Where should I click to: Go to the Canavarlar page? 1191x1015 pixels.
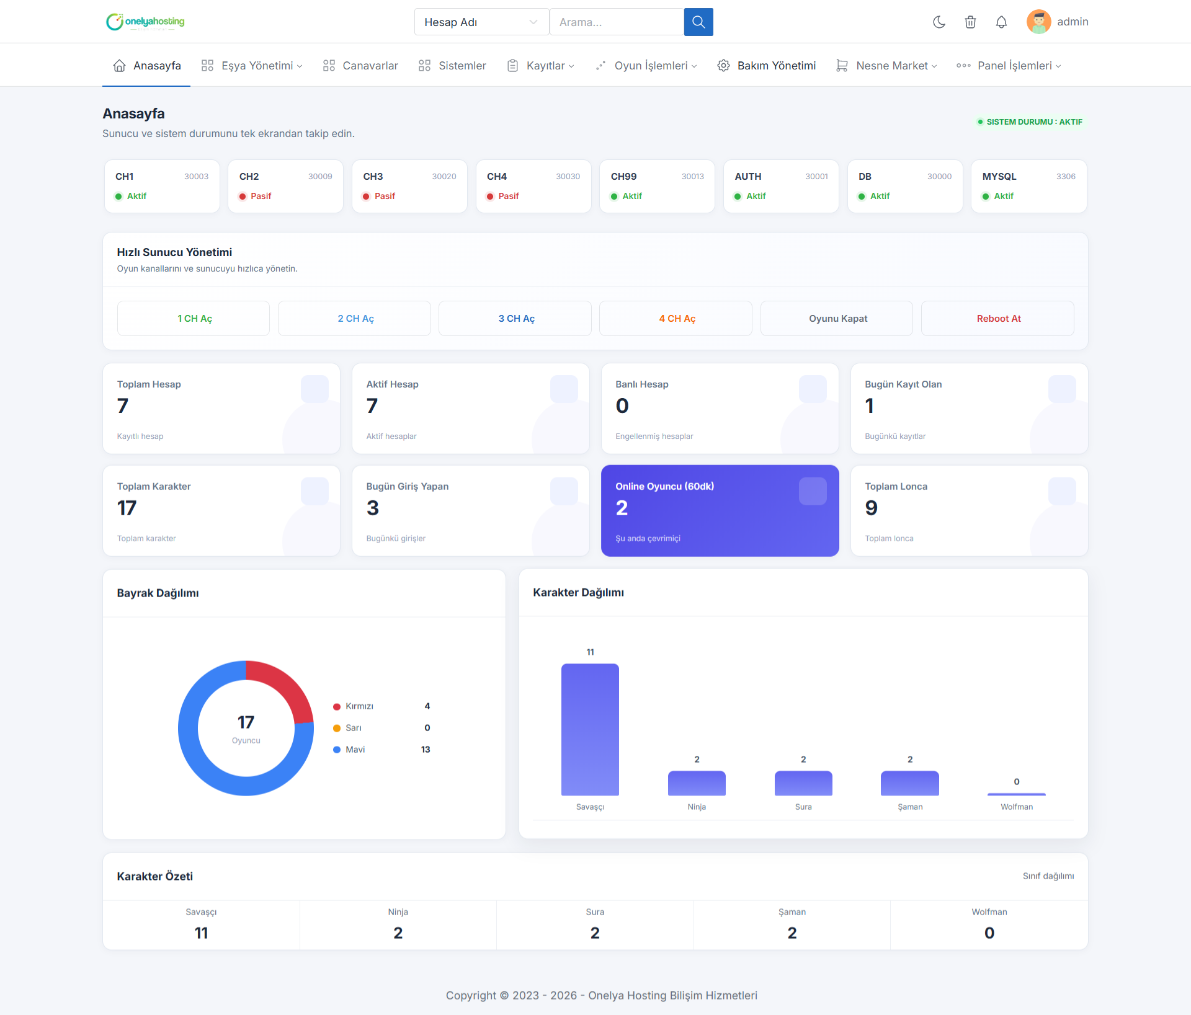pos(360,66)
